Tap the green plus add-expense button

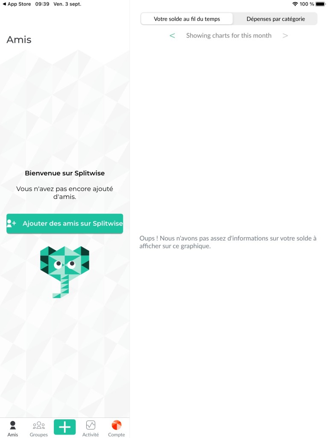tap(65, 427)
